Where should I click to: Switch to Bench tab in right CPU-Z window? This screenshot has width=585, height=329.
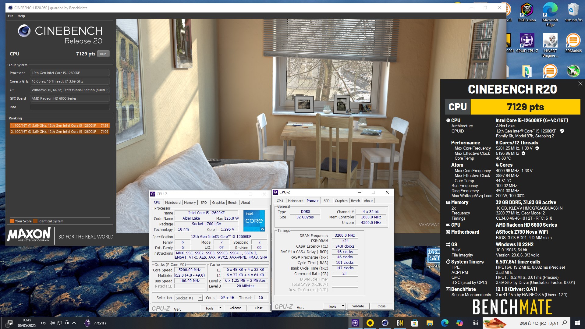pyautogui.click(x=356, y=201)
